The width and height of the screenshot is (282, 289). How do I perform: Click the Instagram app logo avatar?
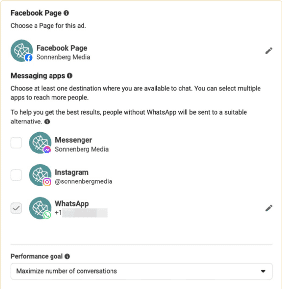coord(40,175)
